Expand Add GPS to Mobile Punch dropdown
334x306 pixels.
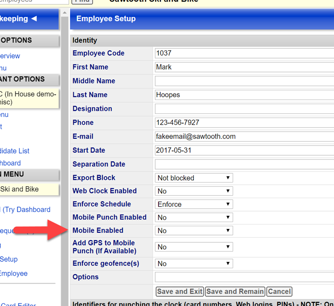pos(194,247)
